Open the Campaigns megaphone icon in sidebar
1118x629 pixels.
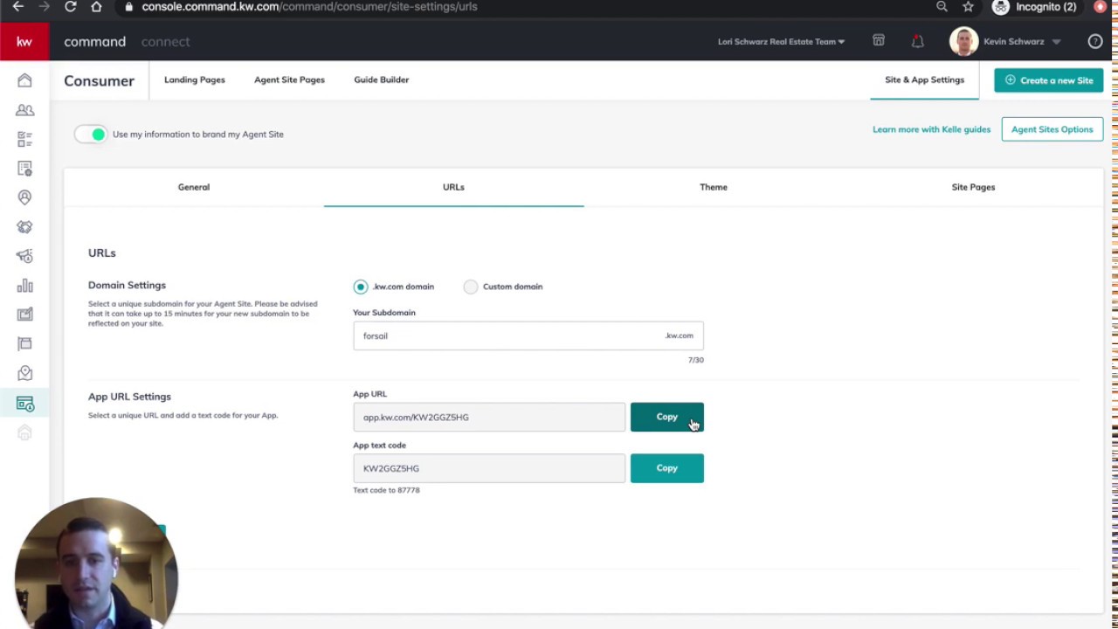[x=24, y=256]
